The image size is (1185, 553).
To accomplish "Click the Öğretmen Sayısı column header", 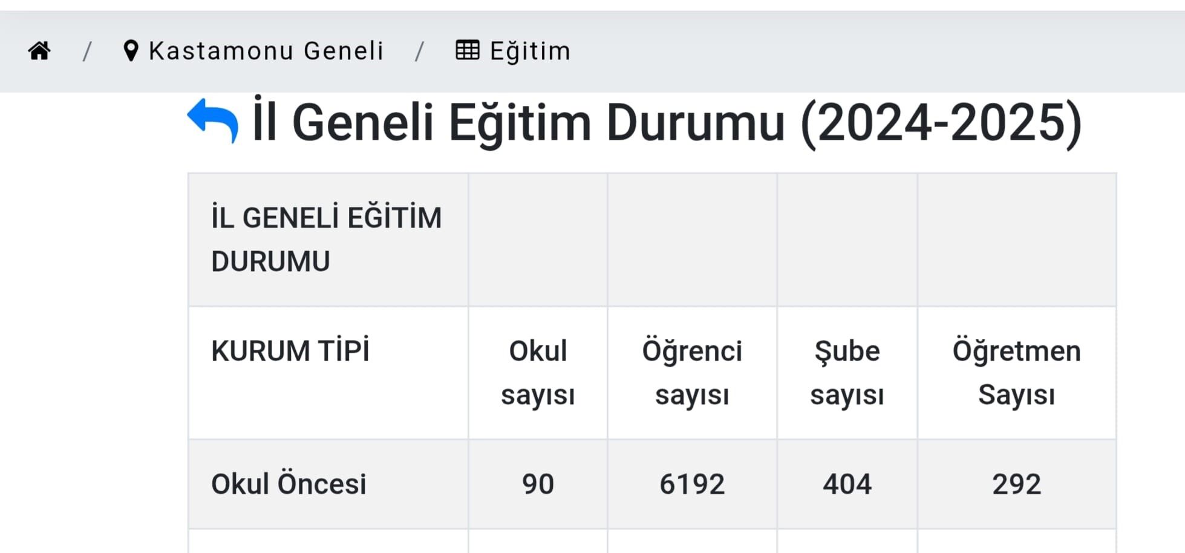I will tap(1016, 371).
